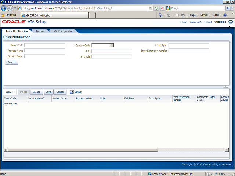Click the Stop loading X icon
This screenshot has width=235, height=176.
pos(162,8)
